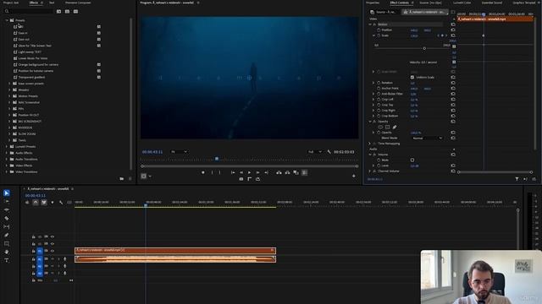Step forward one frame in Program monitor

point(257,172)
